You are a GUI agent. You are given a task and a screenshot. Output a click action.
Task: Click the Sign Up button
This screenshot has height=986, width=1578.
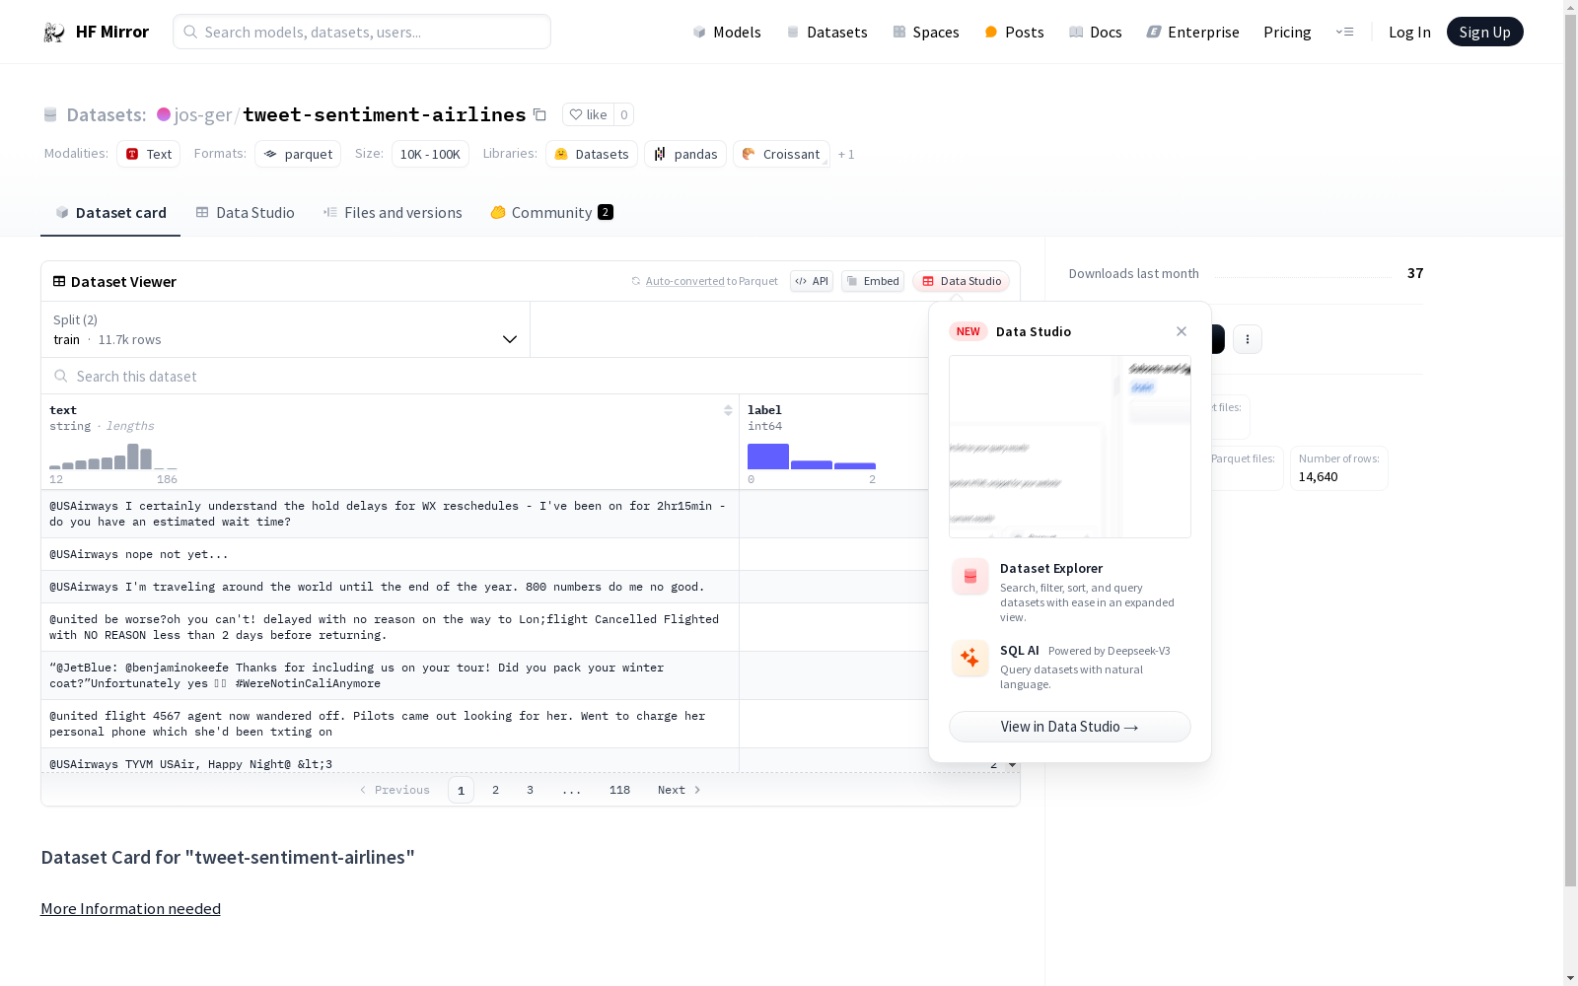[1485, 32]
